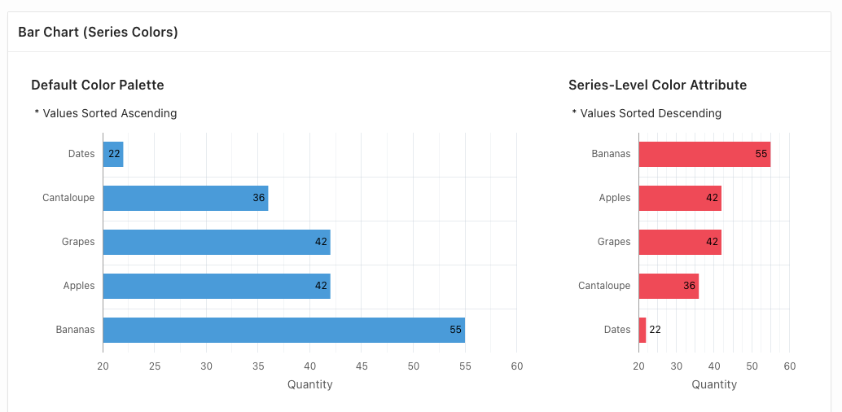This screenshot has height=412, width=842.
Task: Click the Values Sorted Descending note
Action: [647, 113]
